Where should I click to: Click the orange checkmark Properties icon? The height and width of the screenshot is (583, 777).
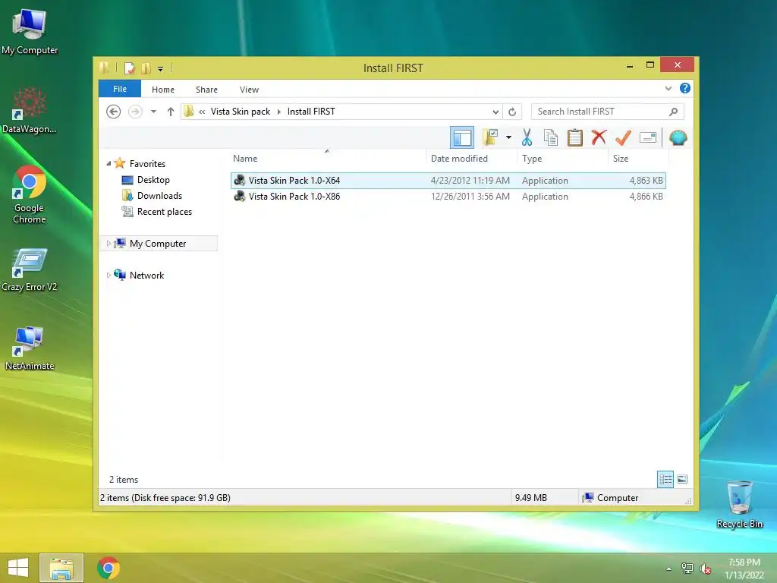pyautogui.click(x=623, y=137)
